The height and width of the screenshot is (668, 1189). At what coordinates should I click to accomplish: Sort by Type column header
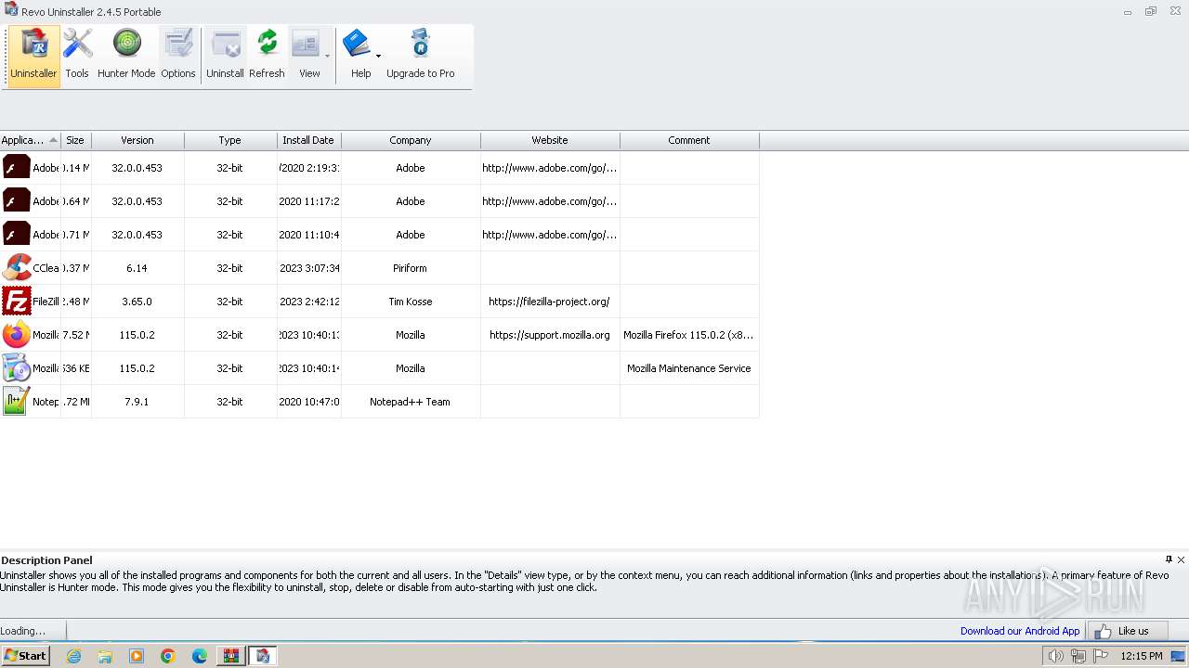(x=229, y=140)
